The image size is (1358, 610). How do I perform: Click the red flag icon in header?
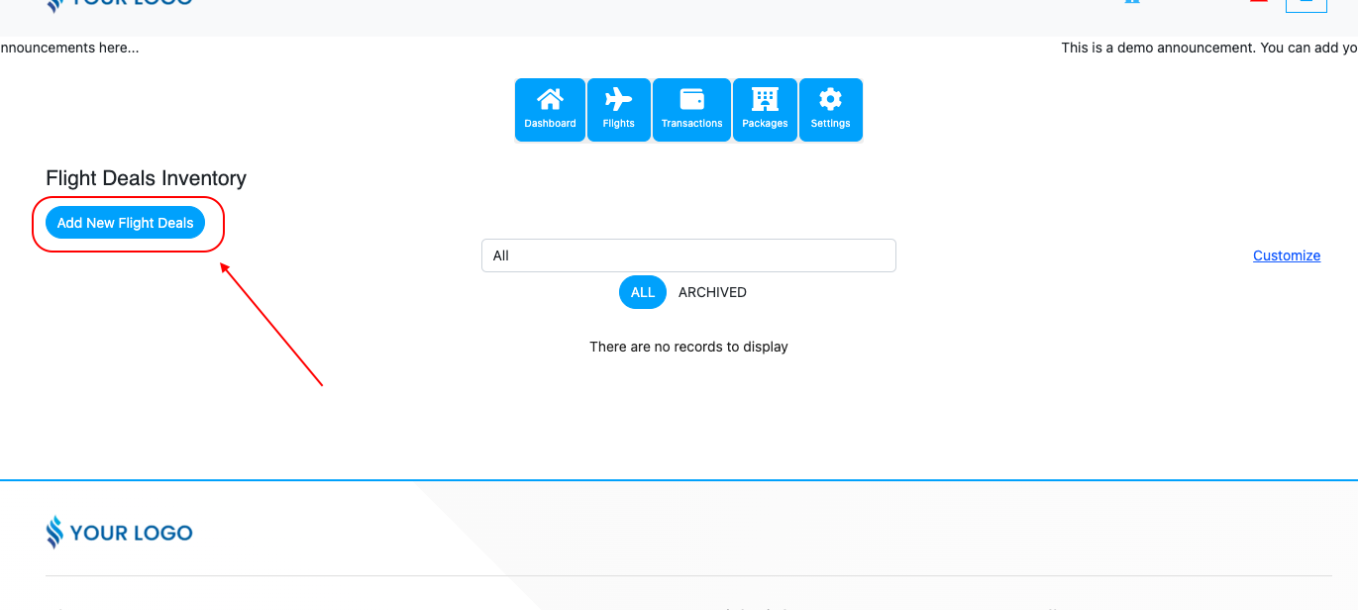[x=1258, y=2]
